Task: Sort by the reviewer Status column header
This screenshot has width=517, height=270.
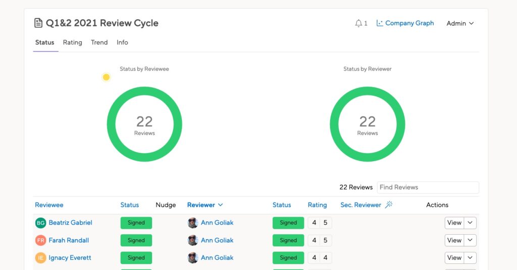Action: tap(282, 205)
